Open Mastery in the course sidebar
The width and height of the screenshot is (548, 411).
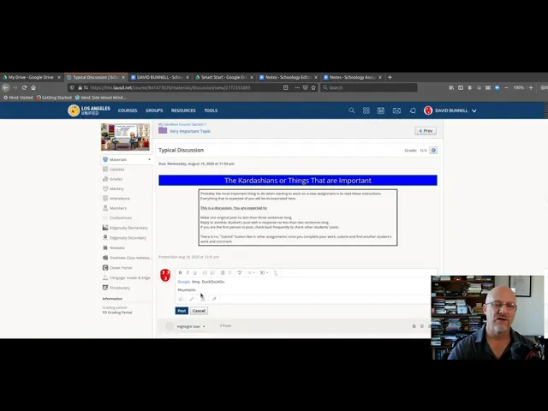coord(116,188)
